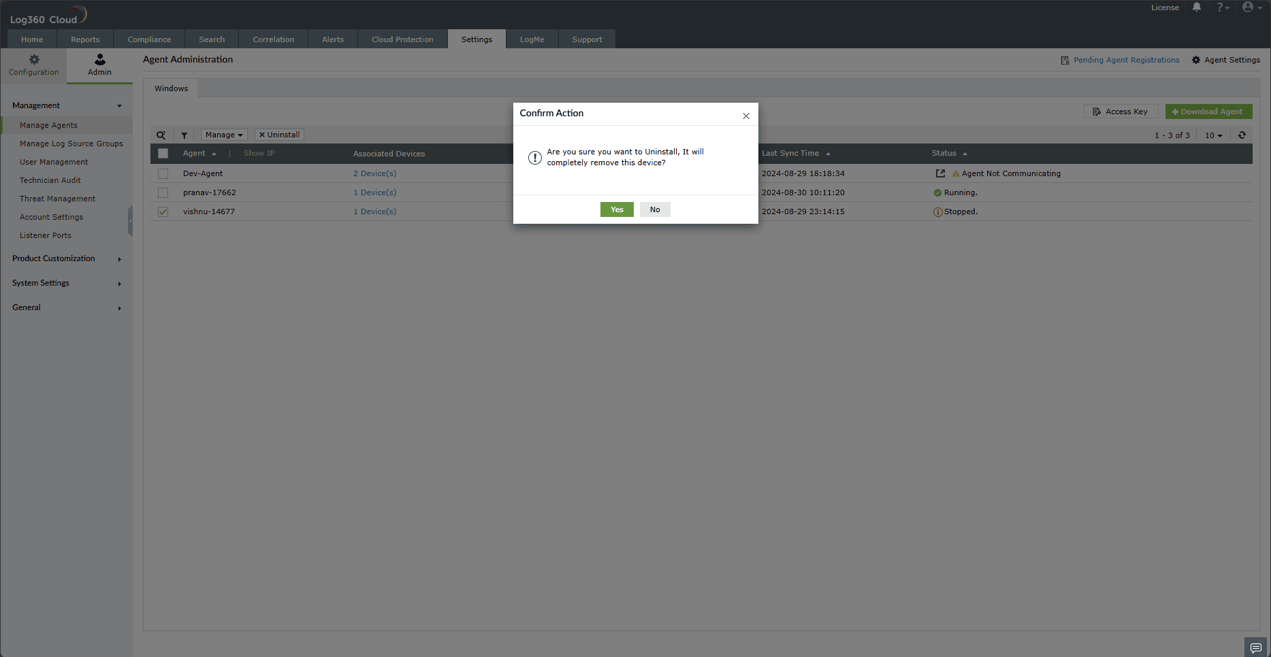Open the Manage dropdown

(224, 135)
